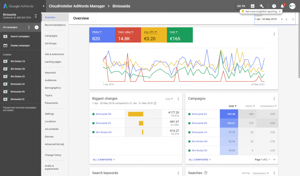Open Campaigns Clicks column dropdown
Screen dimensions: 300x176
tap(250, 106)
